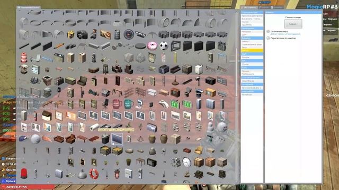The image size is (339, 190).
Task: Spawn the pink frosted donut prop
Action: [152, 46]
